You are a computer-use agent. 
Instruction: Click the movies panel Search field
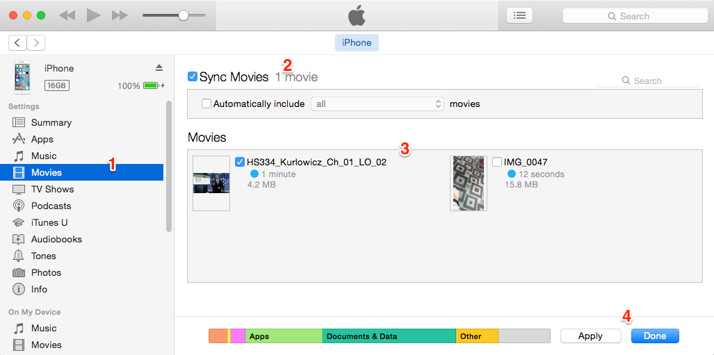[x=647, y=81]
